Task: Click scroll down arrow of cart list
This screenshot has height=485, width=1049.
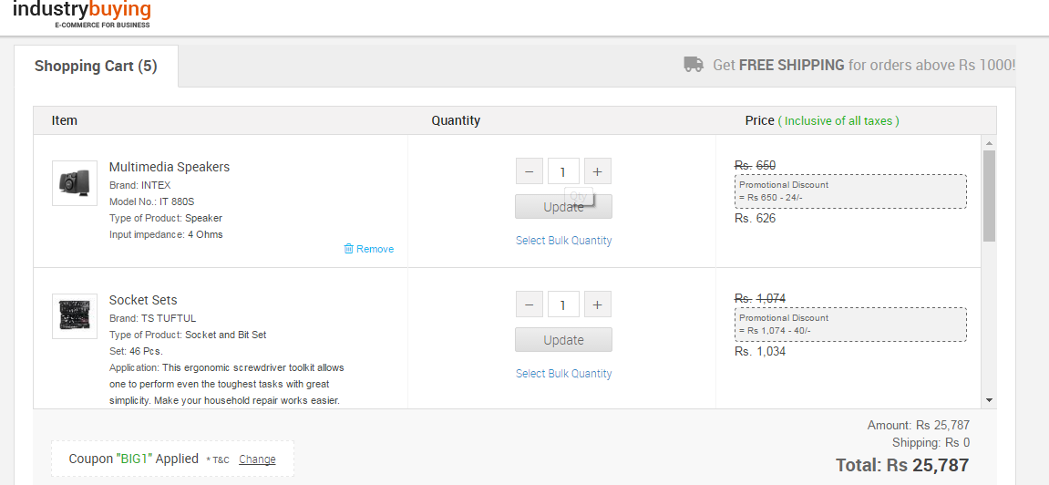Action: pos(990,401)
